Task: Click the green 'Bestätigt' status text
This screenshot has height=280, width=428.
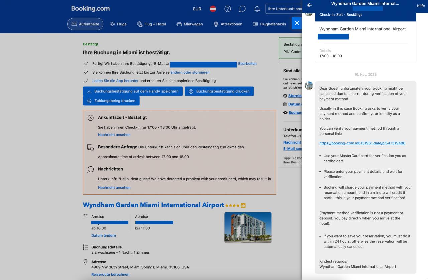Action: 91,44
